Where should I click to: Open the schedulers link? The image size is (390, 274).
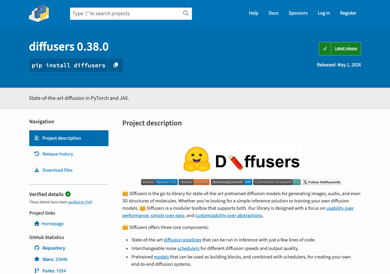point(189,248)
